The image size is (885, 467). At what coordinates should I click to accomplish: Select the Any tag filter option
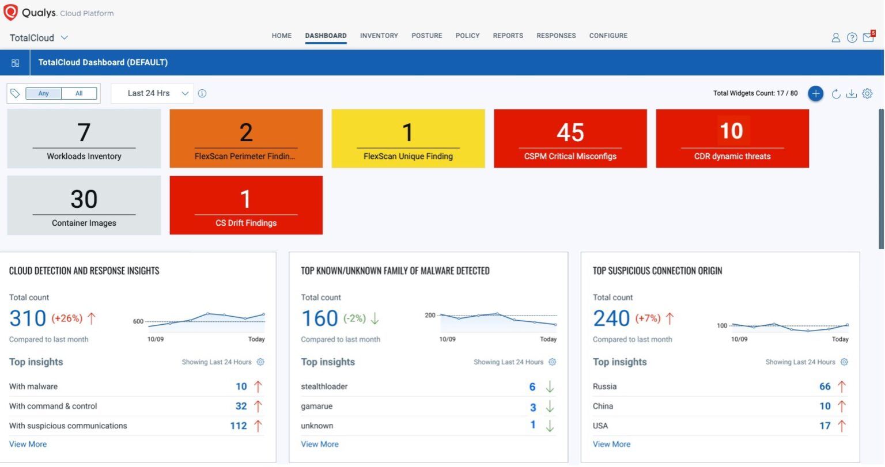tap(43, 93)
